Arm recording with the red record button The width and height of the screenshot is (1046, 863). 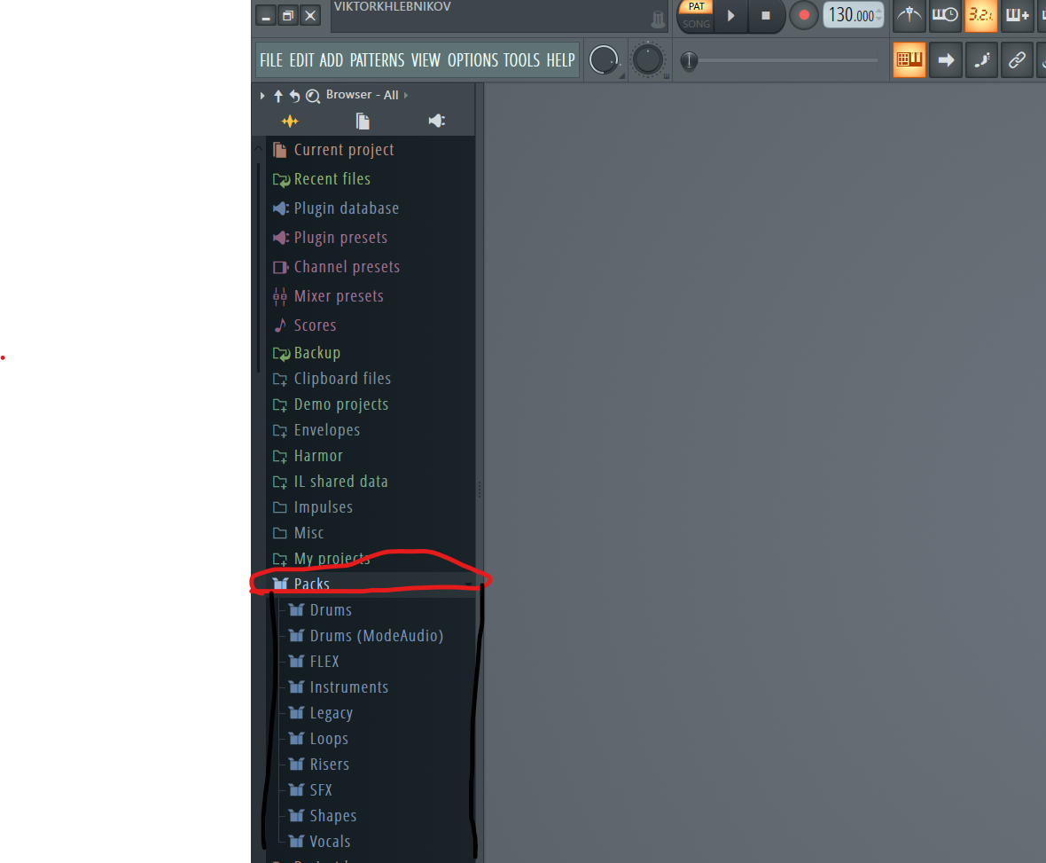click(x=804, y=15)
